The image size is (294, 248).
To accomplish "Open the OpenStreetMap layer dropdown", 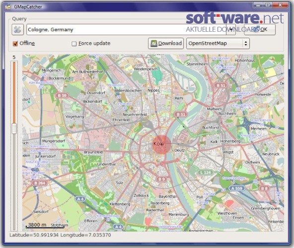I will coord(218,44).
